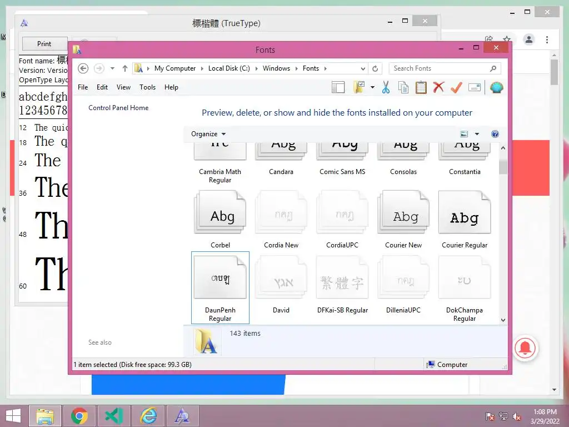Click the change view icon
This screenshot has height=427, width=569.
pyautogui.click(x=464, y=134)
